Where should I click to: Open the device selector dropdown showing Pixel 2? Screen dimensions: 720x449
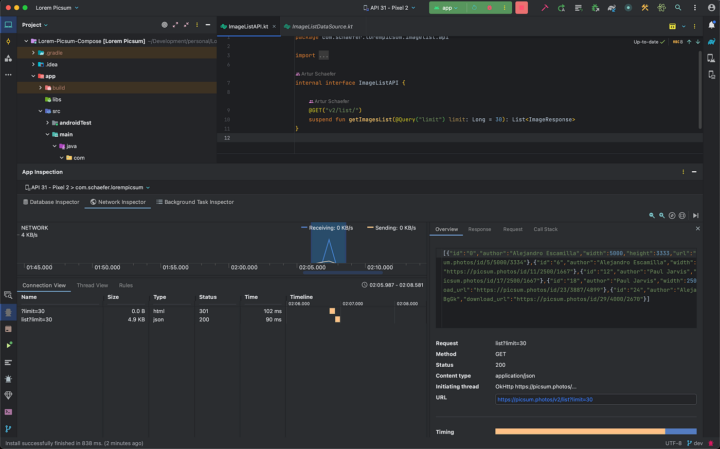(389, 7)
